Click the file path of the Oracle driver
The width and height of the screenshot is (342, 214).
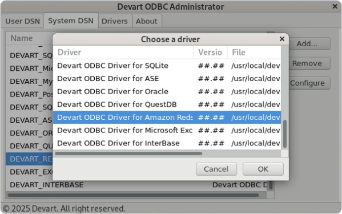(x=256, y=91)
